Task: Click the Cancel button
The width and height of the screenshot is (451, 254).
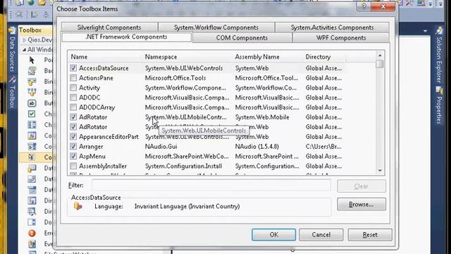Action: pyautogui.click(x=321, y=235)
